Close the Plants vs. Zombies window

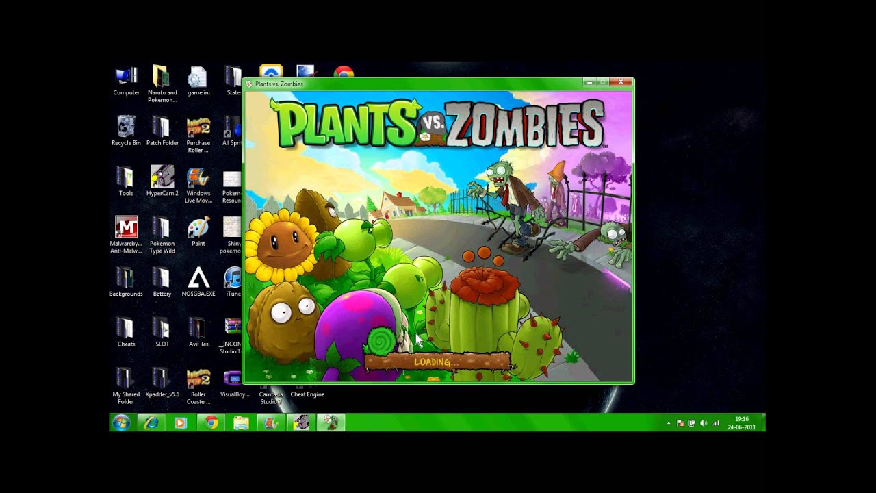pos(621,82)
